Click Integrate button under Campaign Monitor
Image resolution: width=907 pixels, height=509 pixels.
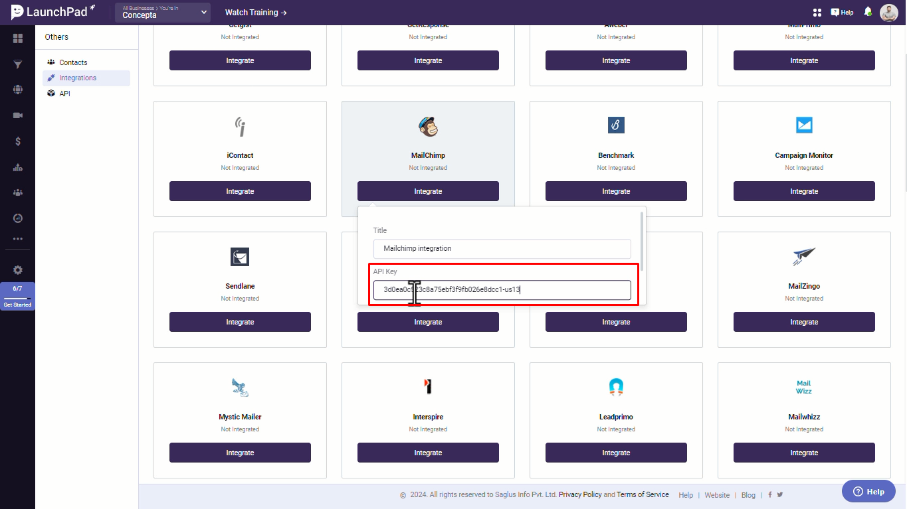coord(804,191)
